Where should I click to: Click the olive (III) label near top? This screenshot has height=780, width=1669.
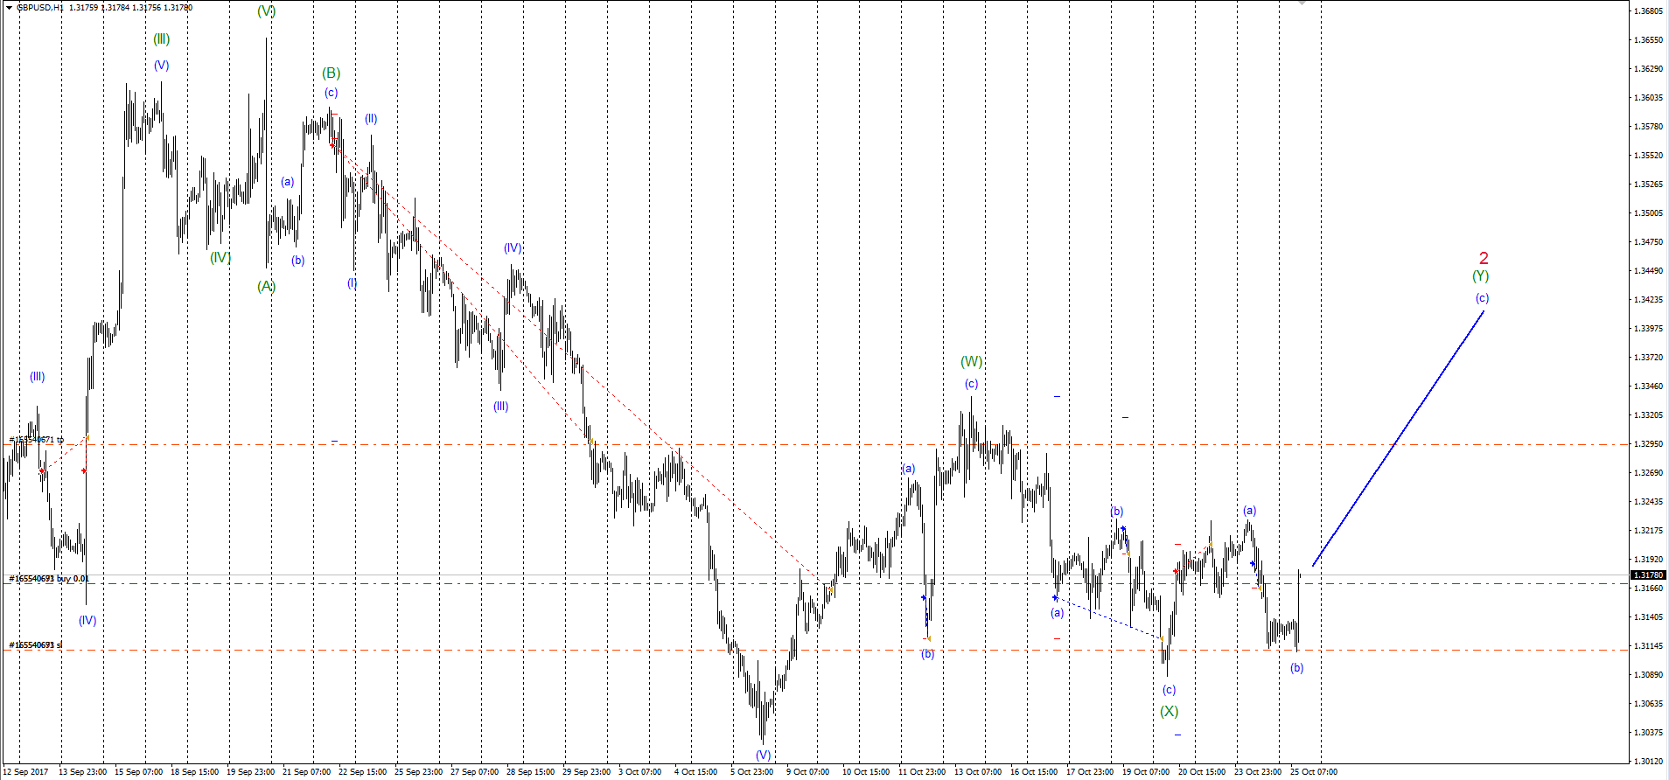click(161, 39)
